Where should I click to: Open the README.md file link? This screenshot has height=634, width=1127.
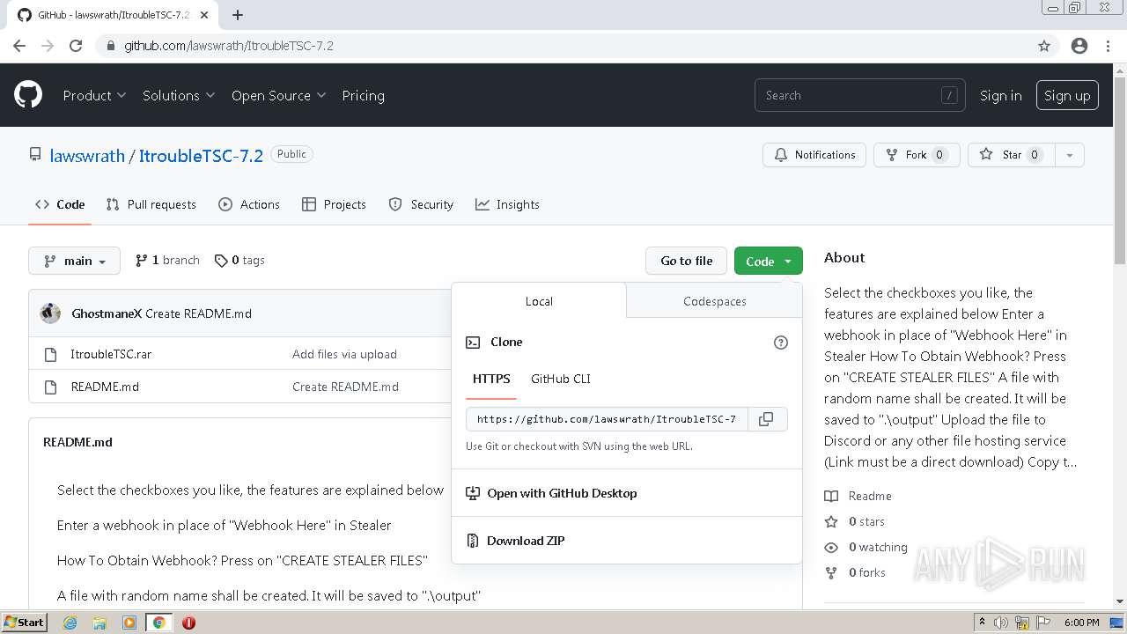[x=105, y=387]
